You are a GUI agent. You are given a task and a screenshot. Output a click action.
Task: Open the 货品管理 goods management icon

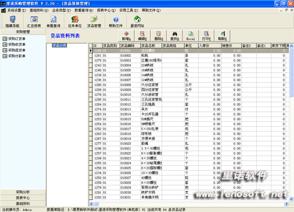(x=94, y=21)
